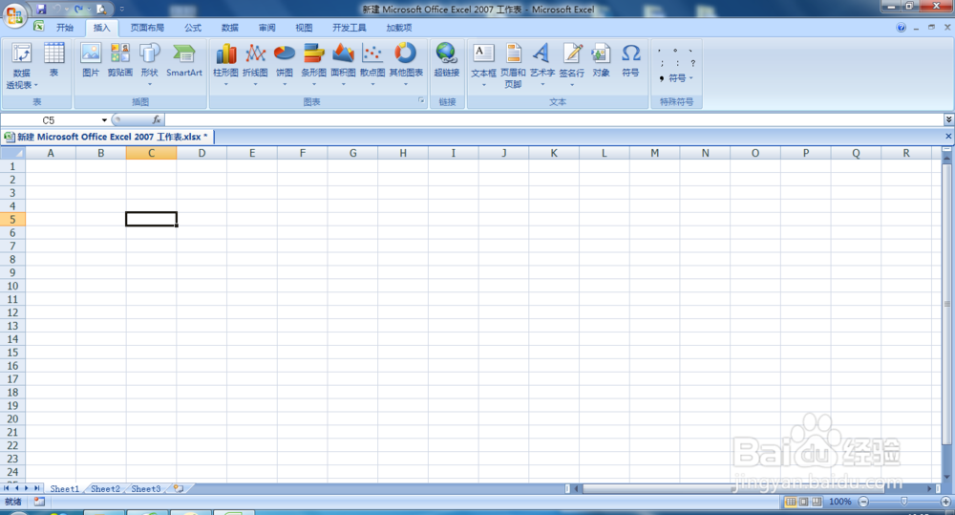This screenshot has width=955, height=515.
Task: Go to last sheet navigation arrow
Action: point(36,488)
